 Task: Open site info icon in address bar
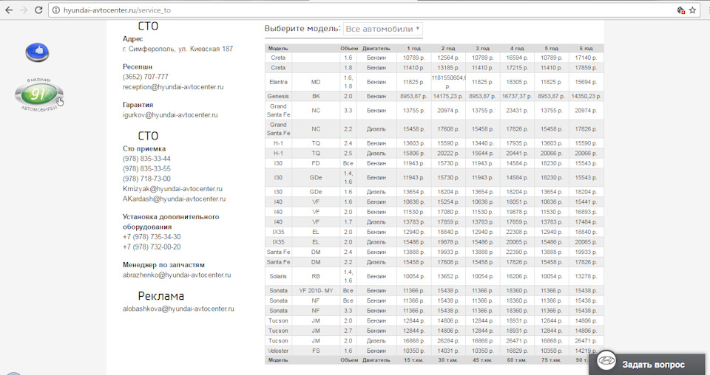click(55, 10)
